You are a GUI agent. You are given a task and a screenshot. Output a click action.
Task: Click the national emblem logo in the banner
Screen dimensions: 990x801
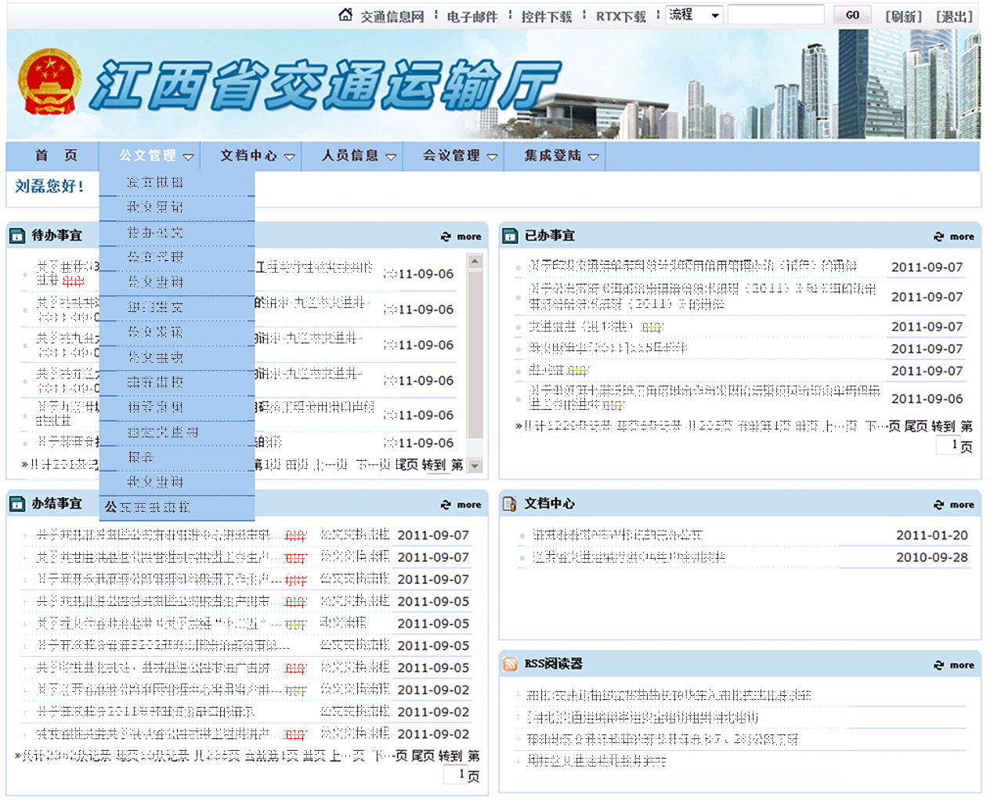pyautogui.click(x=49, y=82)
